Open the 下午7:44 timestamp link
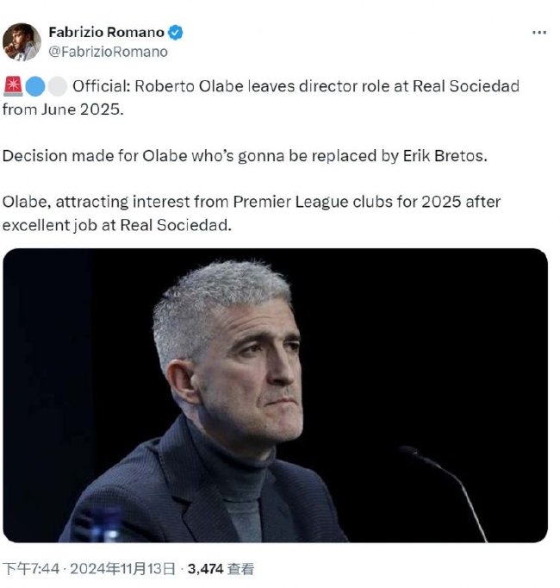Viewport: 560px width, 588px height. coord(31,569)
